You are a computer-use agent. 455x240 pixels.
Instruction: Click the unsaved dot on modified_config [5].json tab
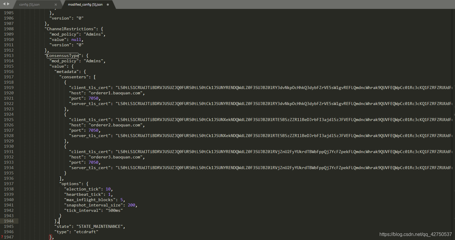point(108,5)
